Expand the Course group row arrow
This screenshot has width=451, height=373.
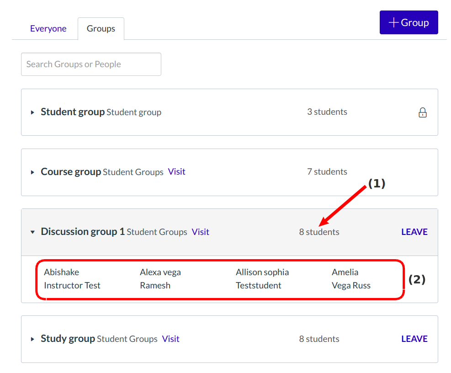tap(32, 172)
